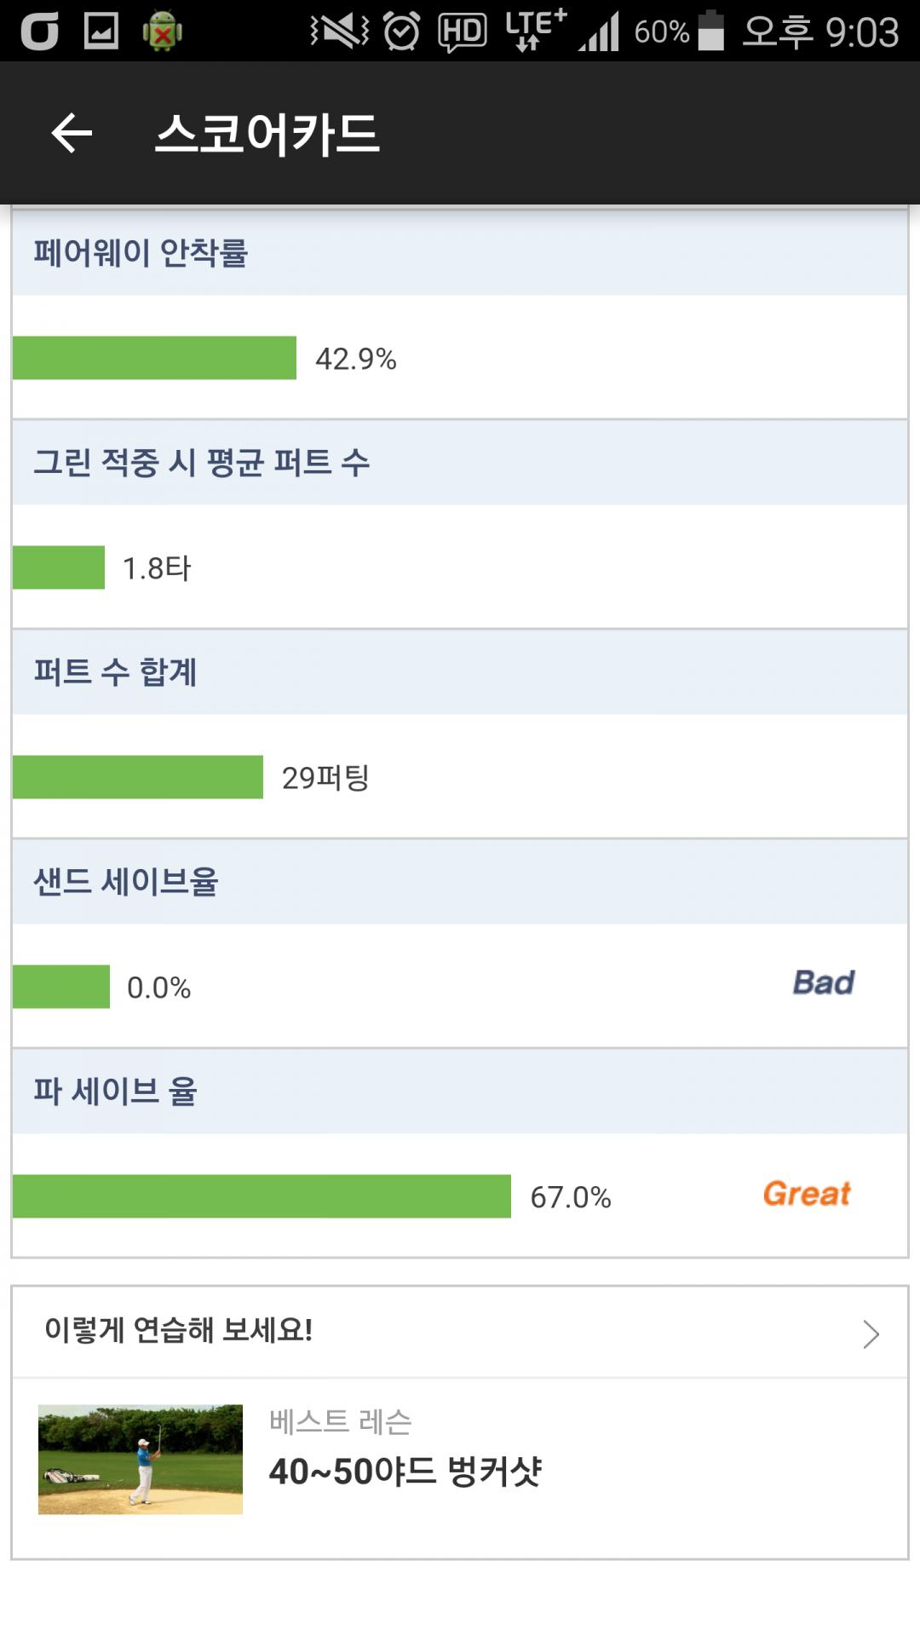The height and width of the screenshot is (1636, 920).
Task: Tap the battery status icon
Action: point(710,32)
